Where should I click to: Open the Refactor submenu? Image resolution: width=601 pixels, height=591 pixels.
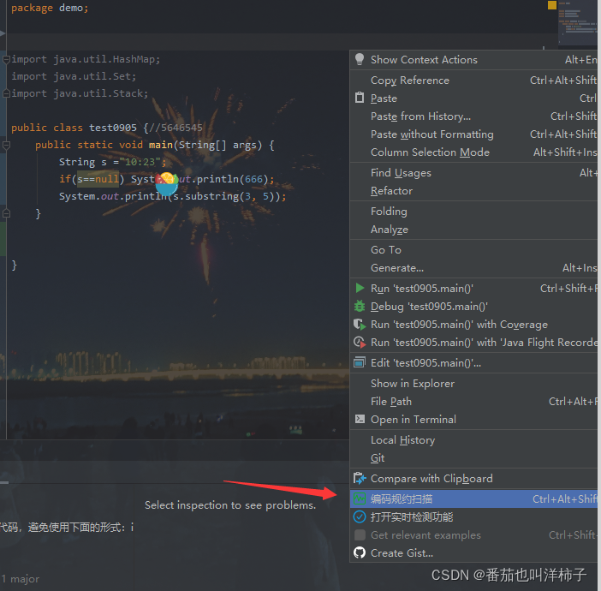click(473, 191)
